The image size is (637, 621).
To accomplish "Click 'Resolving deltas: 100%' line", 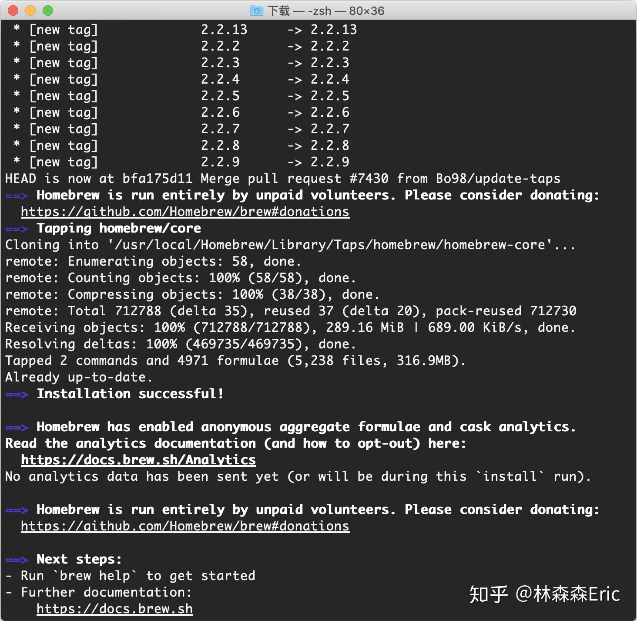I will pos(181,344).
